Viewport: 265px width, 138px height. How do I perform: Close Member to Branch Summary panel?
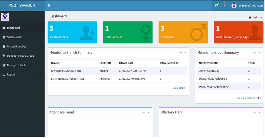pyautogui.click(x=185, y=53)
